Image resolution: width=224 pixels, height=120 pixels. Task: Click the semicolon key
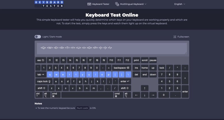[x=109, y=81]
